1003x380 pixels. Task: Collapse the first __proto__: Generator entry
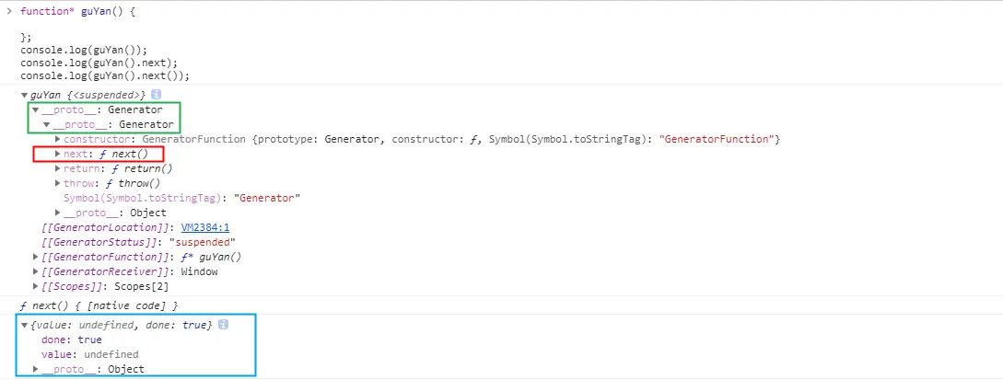coord(35,109)
